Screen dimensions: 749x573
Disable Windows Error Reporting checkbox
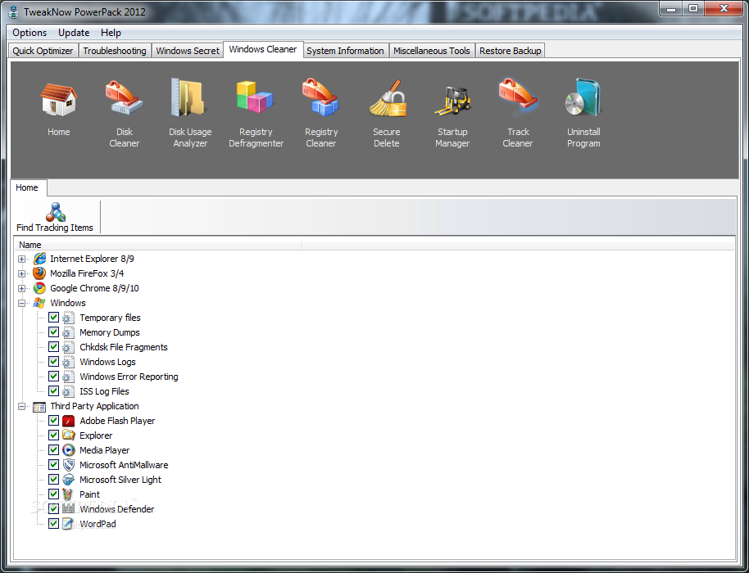(53, 377)
